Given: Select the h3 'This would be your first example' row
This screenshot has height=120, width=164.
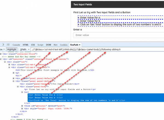Looking at the screenshot, I should pos(55,70).
